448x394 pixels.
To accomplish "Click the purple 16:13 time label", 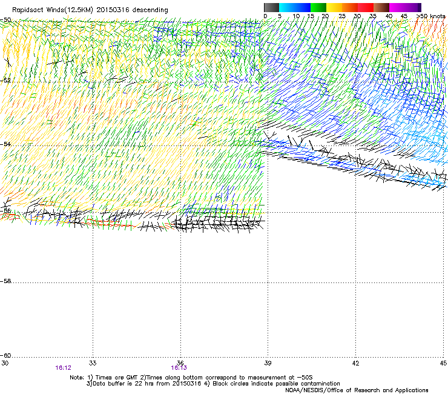I will pos(179,368).
